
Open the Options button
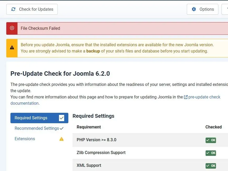pyautogui.click(x=202, y=9)
